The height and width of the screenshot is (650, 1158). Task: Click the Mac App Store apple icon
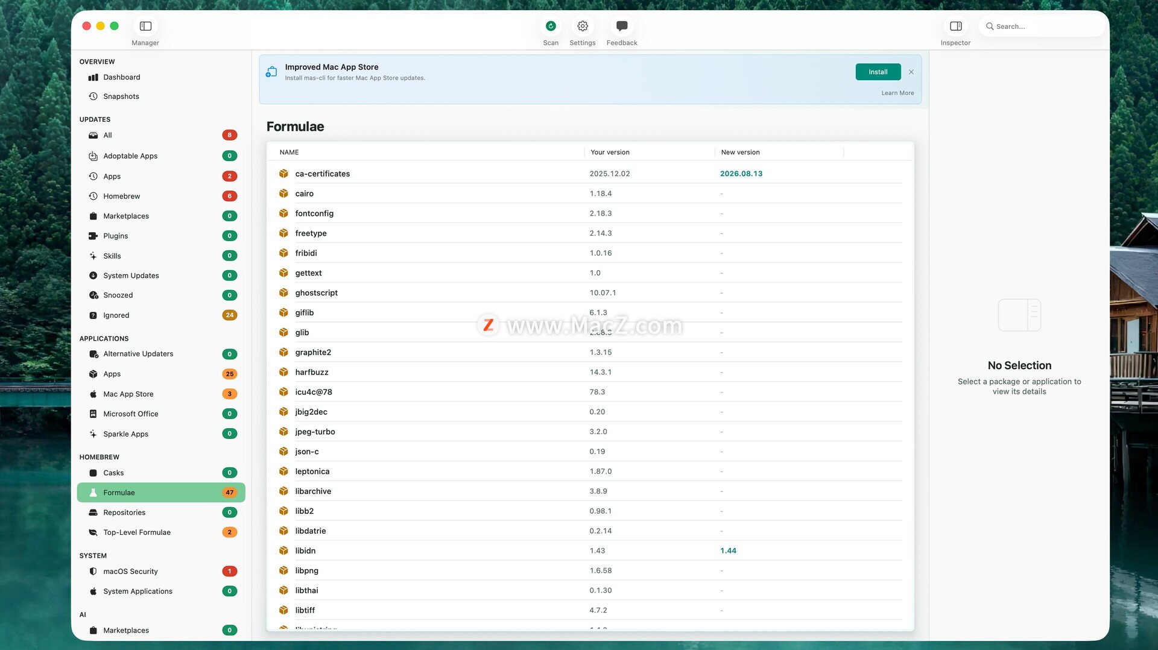pos(93,394)
